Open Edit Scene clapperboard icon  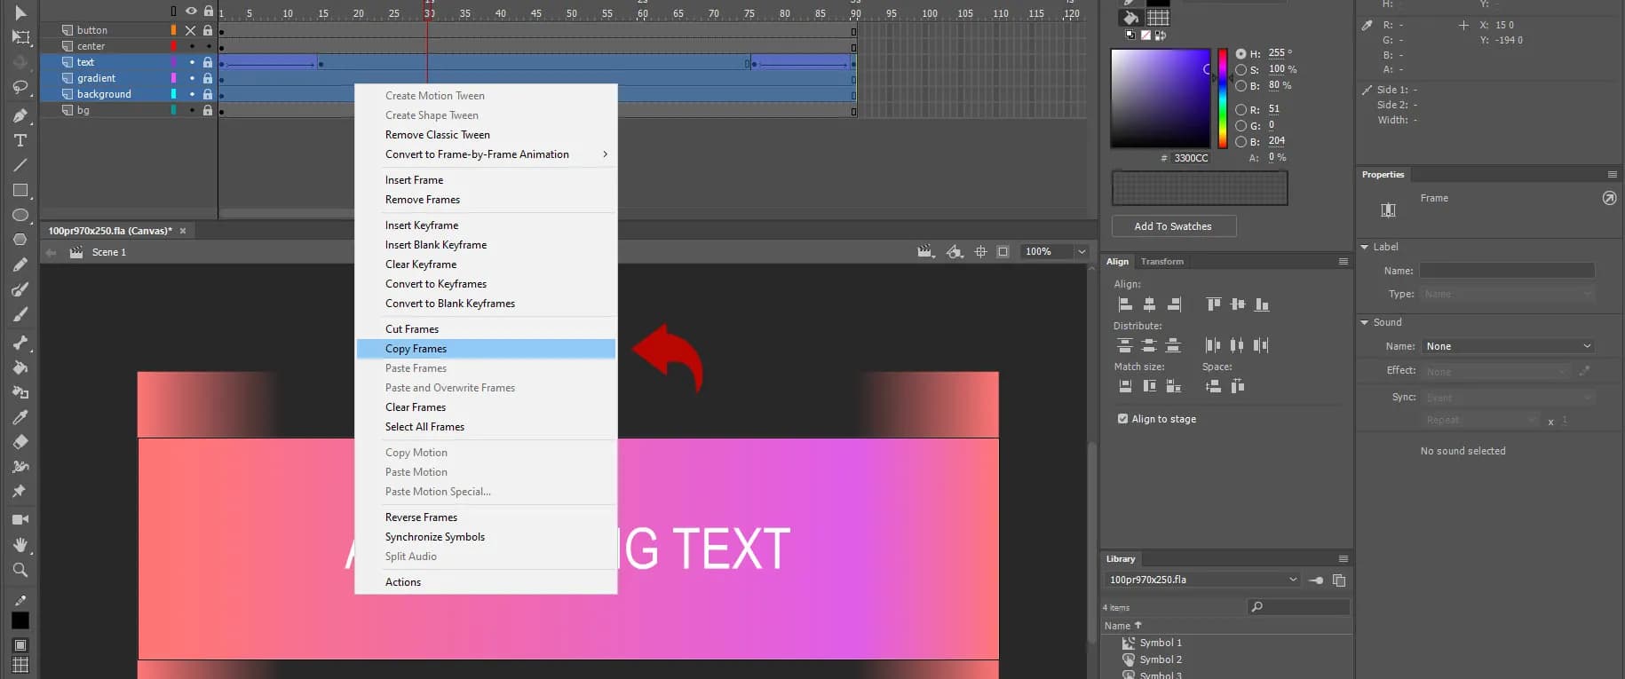click(925, 252)
